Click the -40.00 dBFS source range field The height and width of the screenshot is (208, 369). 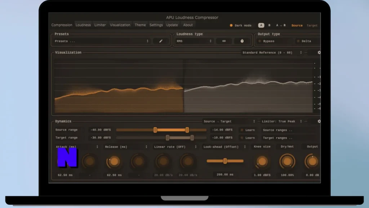click(101, 130)
